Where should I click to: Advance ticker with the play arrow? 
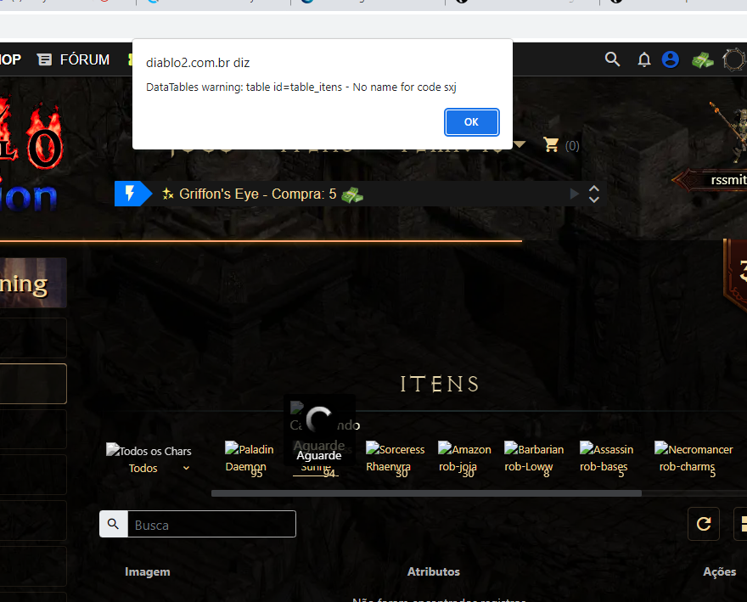coord(575,194)
